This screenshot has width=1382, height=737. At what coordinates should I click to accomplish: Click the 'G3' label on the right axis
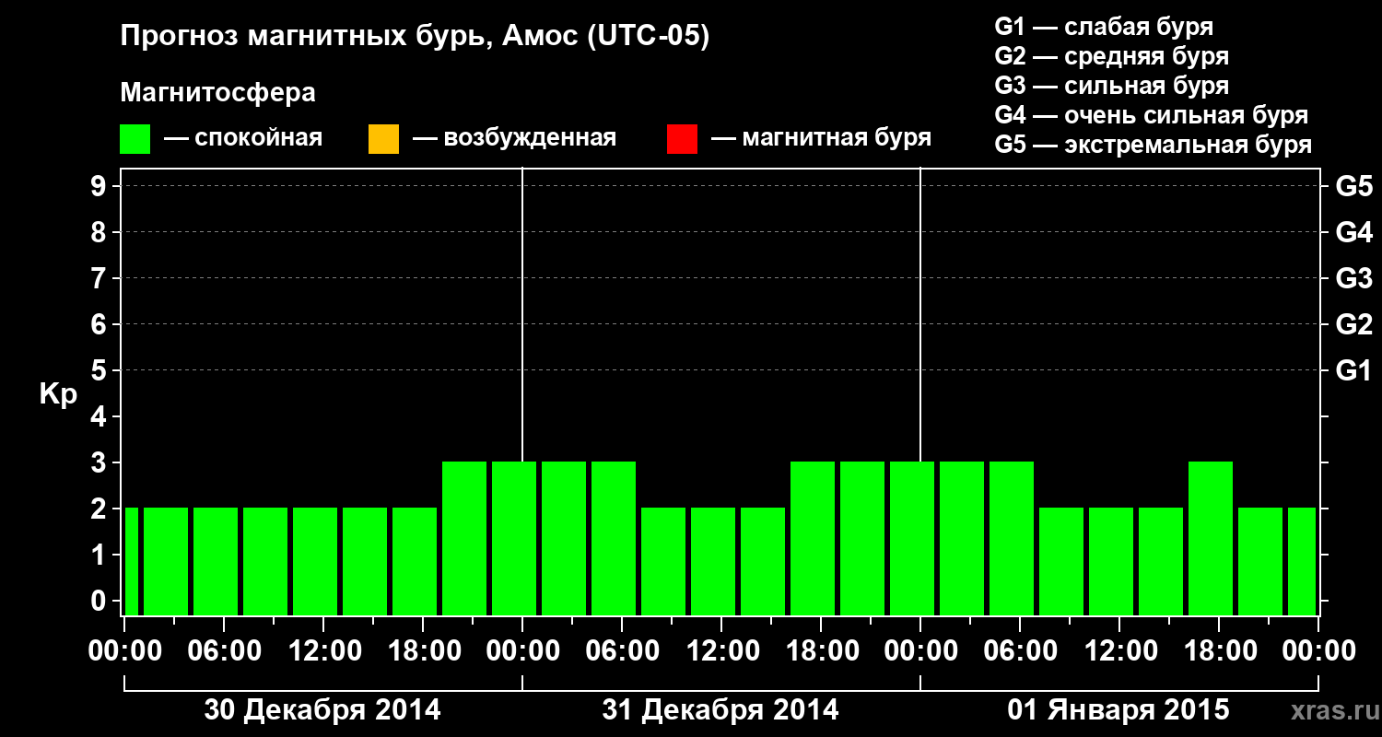(x=1353, y=278)
